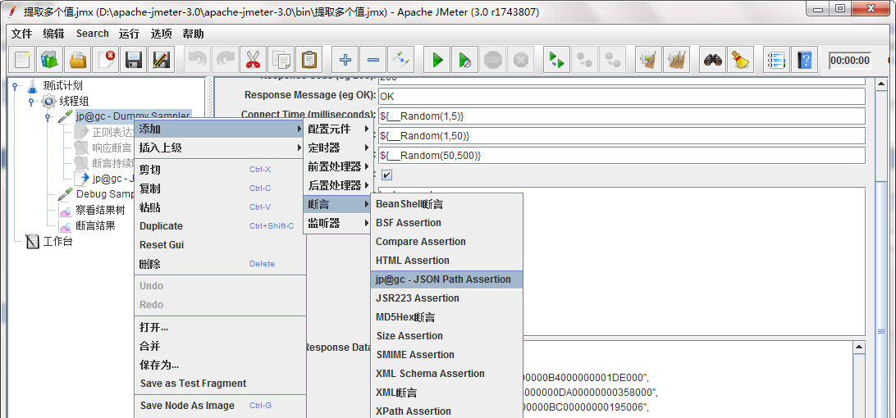The width and height of the screenshot is (896, 418).
Task: Click the Stop sign toolbar icon
Action: (492, 59)
